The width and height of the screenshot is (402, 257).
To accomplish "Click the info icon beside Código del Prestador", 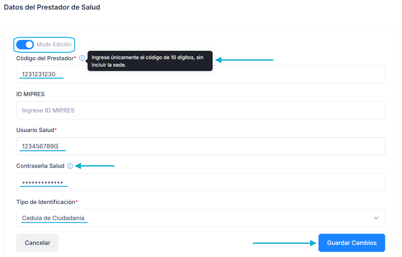I will click(x=82, y=58).
